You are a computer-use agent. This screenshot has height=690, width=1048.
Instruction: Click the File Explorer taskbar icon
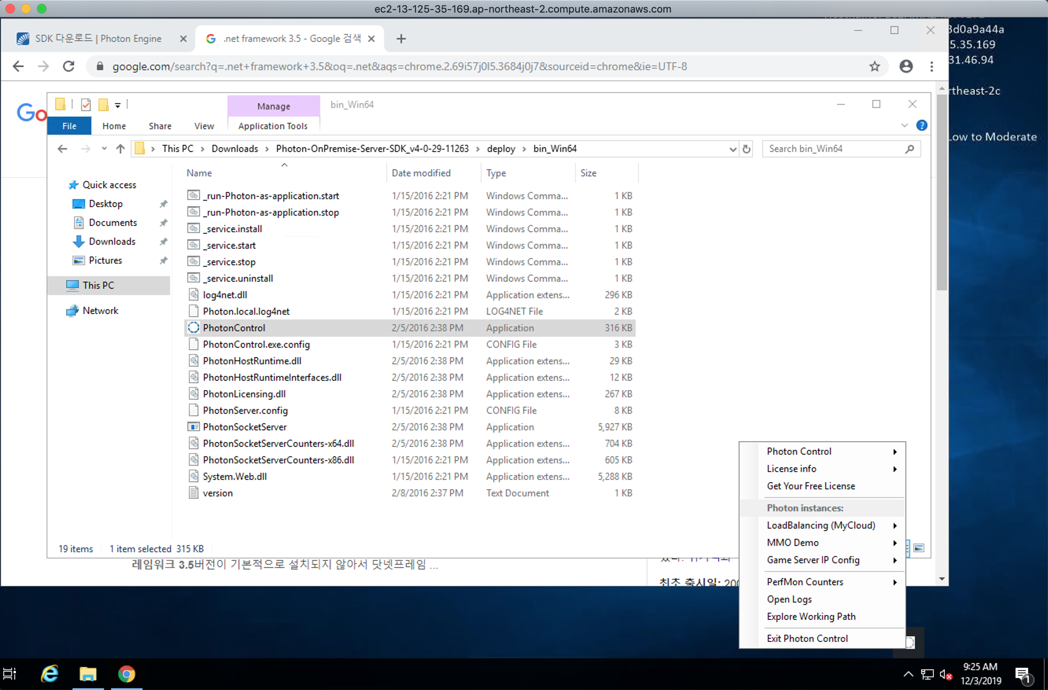(x=88, y=674)
